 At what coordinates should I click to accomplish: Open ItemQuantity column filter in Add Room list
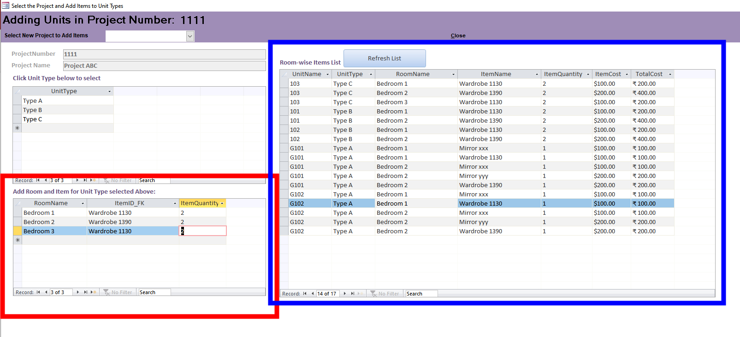(x=222, y=203)
